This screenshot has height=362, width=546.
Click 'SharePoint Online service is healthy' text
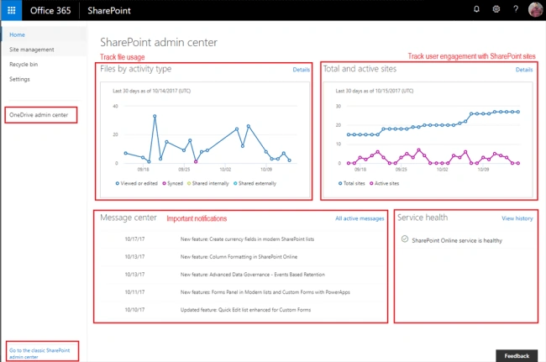pos(457,240)
